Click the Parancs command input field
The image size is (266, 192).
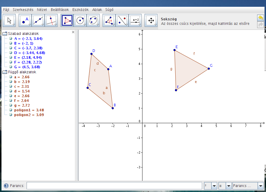click(114, 186)
